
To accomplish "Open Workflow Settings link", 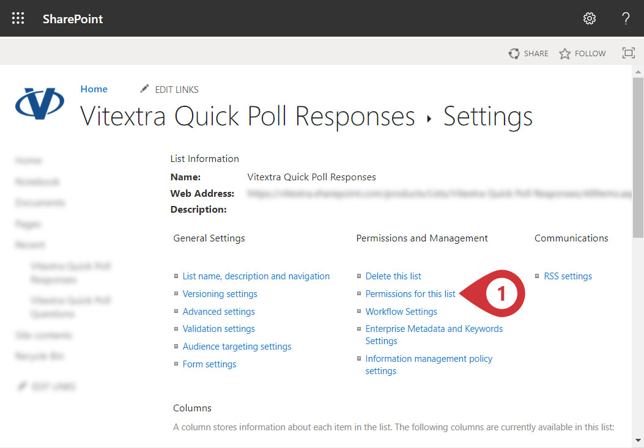I will click(401, 312).
